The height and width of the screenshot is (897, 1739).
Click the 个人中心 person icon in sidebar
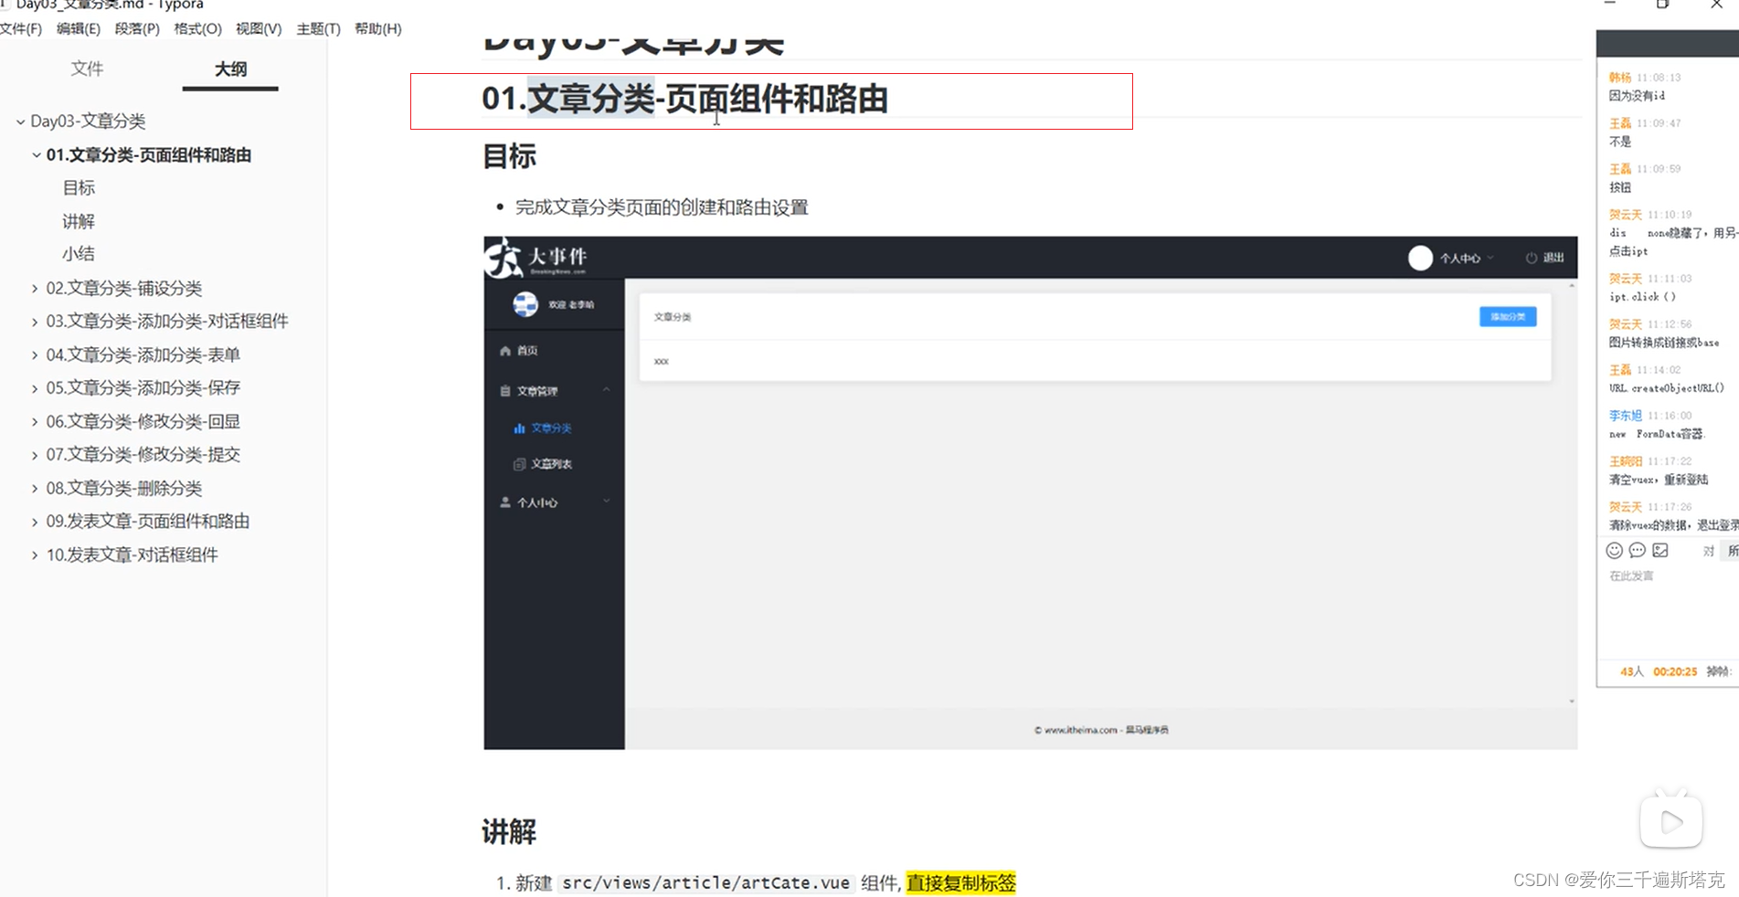[x=505, y=502]
